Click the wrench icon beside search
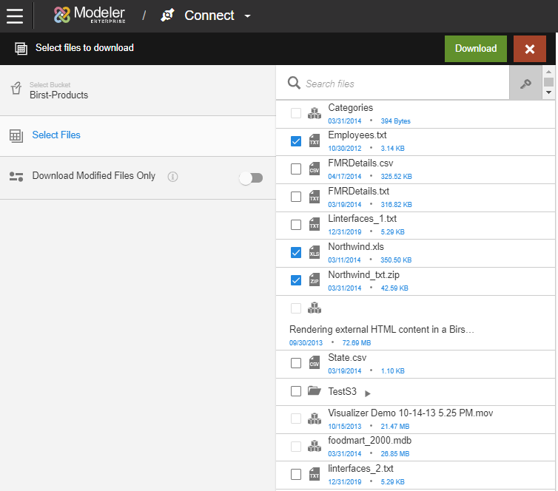558x491 pixels. coord(525,84)
